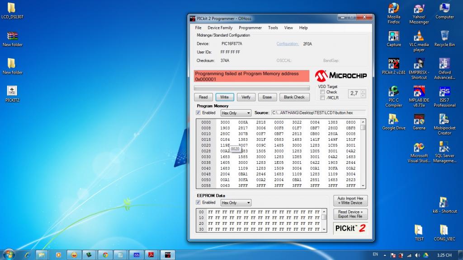Open the Programmer menu

click(250, 28)
